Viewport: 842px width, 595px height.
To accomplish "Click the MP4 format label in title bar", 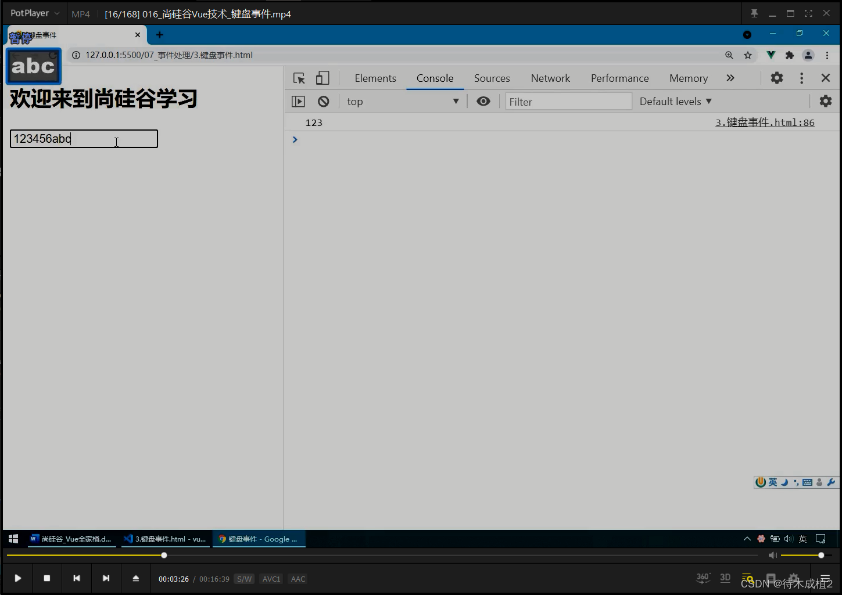I will [81, 14].
